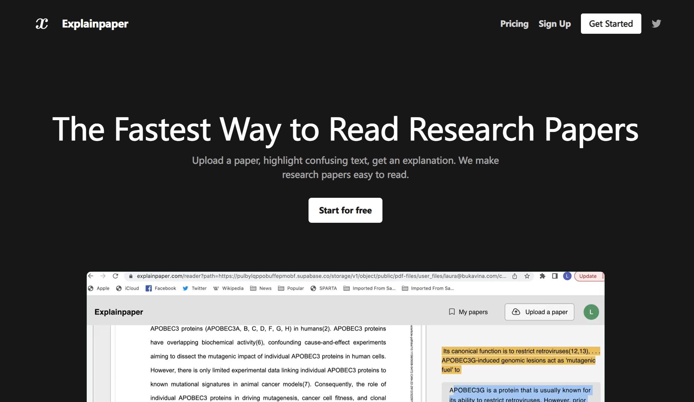The width and height of the screenshot is (694, 402).
Task: Click the hero headline The Fastest Way
Action: pyautogui.click(x=345, y=129)
